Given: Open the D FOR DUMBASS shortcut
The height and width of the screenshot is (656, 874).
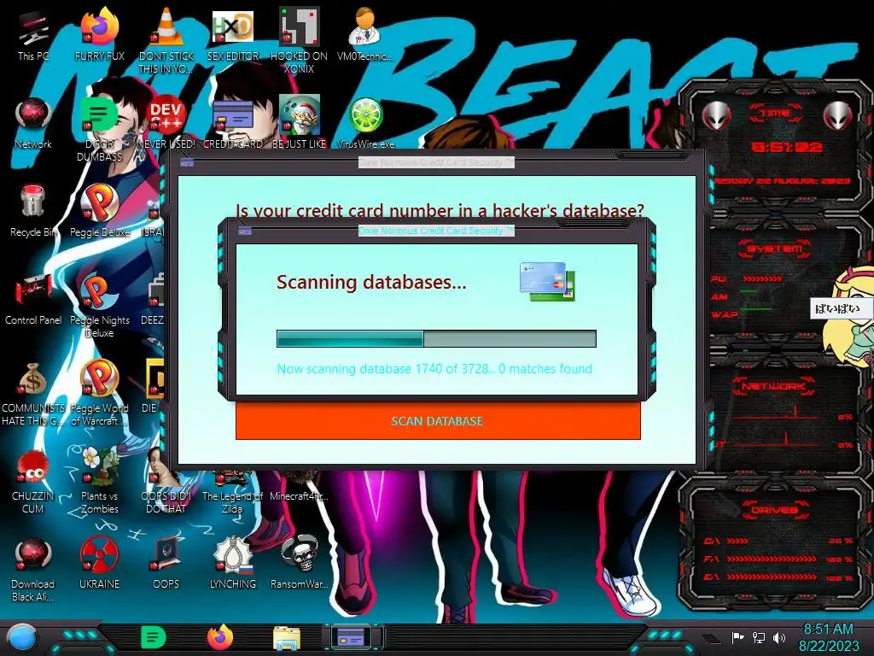Looking at the screenshot, I should tap(99, 128).
